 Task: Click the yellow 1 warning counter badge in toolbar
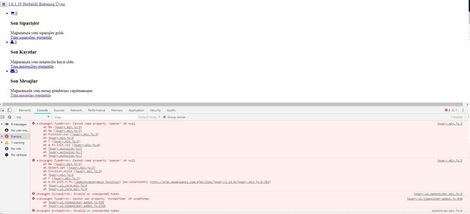[454, 110]
